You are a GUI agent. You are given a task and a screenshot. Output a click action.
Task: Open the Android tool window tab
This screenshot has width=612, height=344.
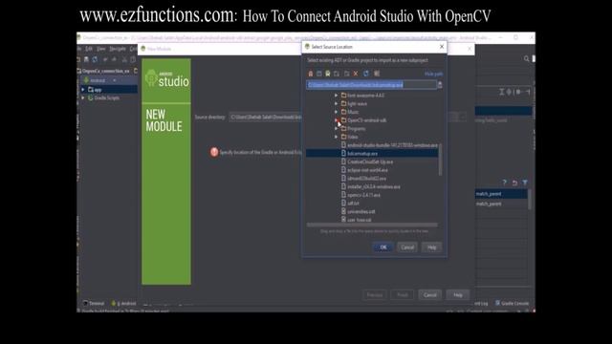(x=123, y=303)
